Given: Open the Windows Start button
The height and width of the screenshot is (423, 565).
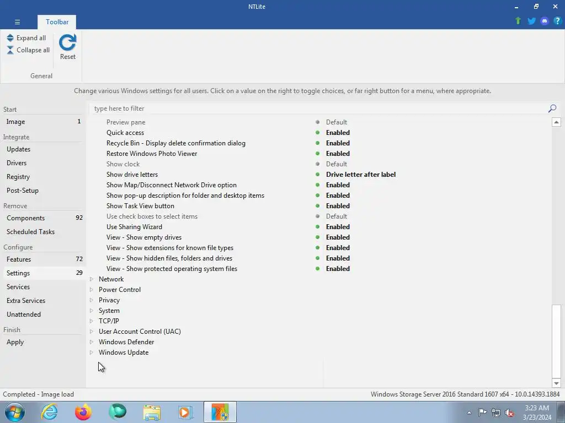Looking at the screenshot, I should click(15, 412).
